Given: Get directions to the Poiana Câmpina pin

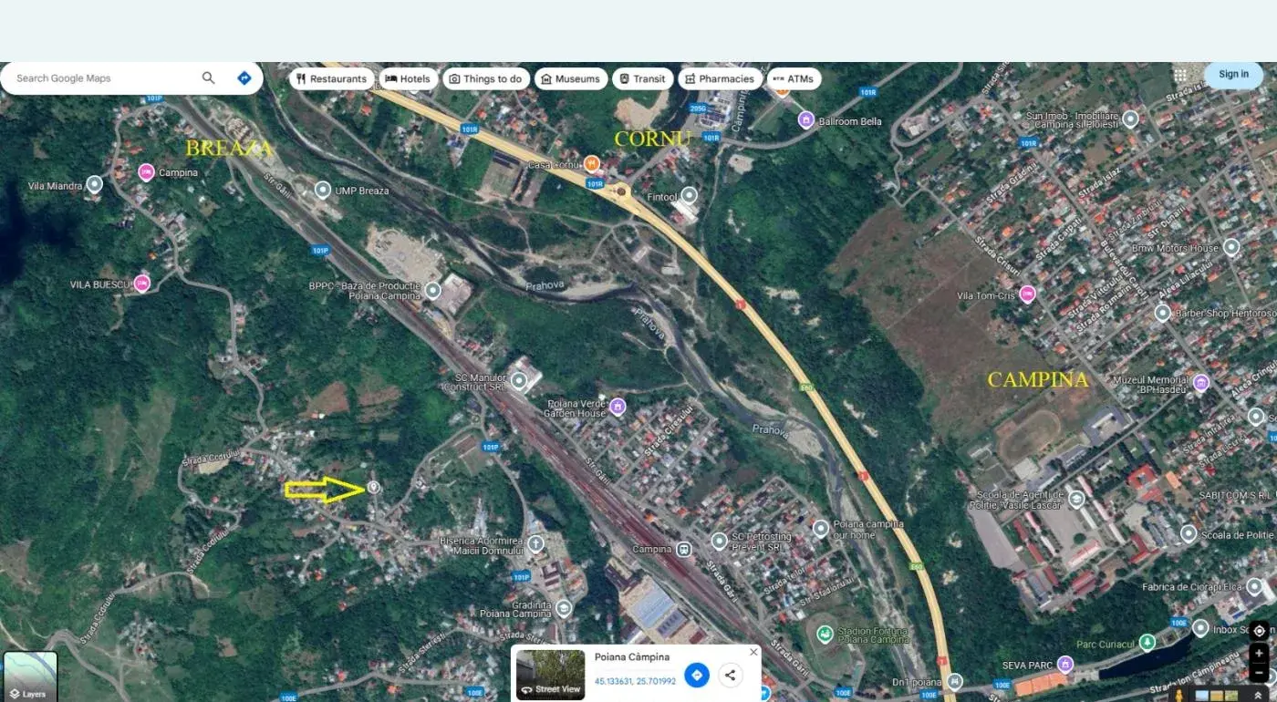Looking at the screenshot, I should click(697, 675).
